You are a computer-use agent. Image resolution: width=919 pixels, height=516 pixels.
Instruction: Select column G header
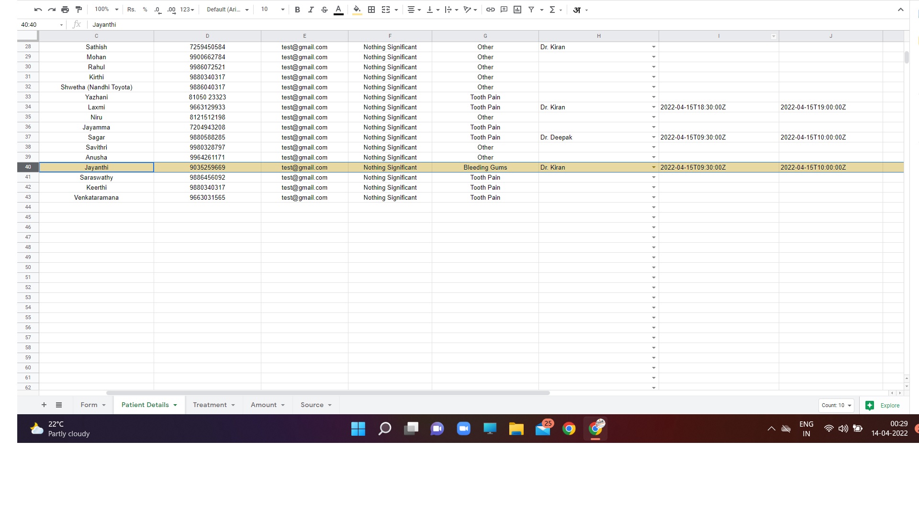tap(485, 36)
